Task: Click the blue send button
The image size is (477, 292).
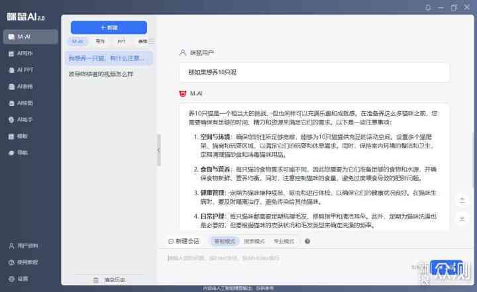Action: pos(447,268)
